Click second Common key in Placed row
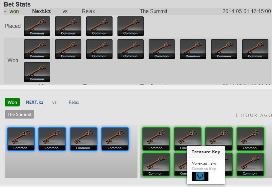The image size is (272, 187). [68, 26]
